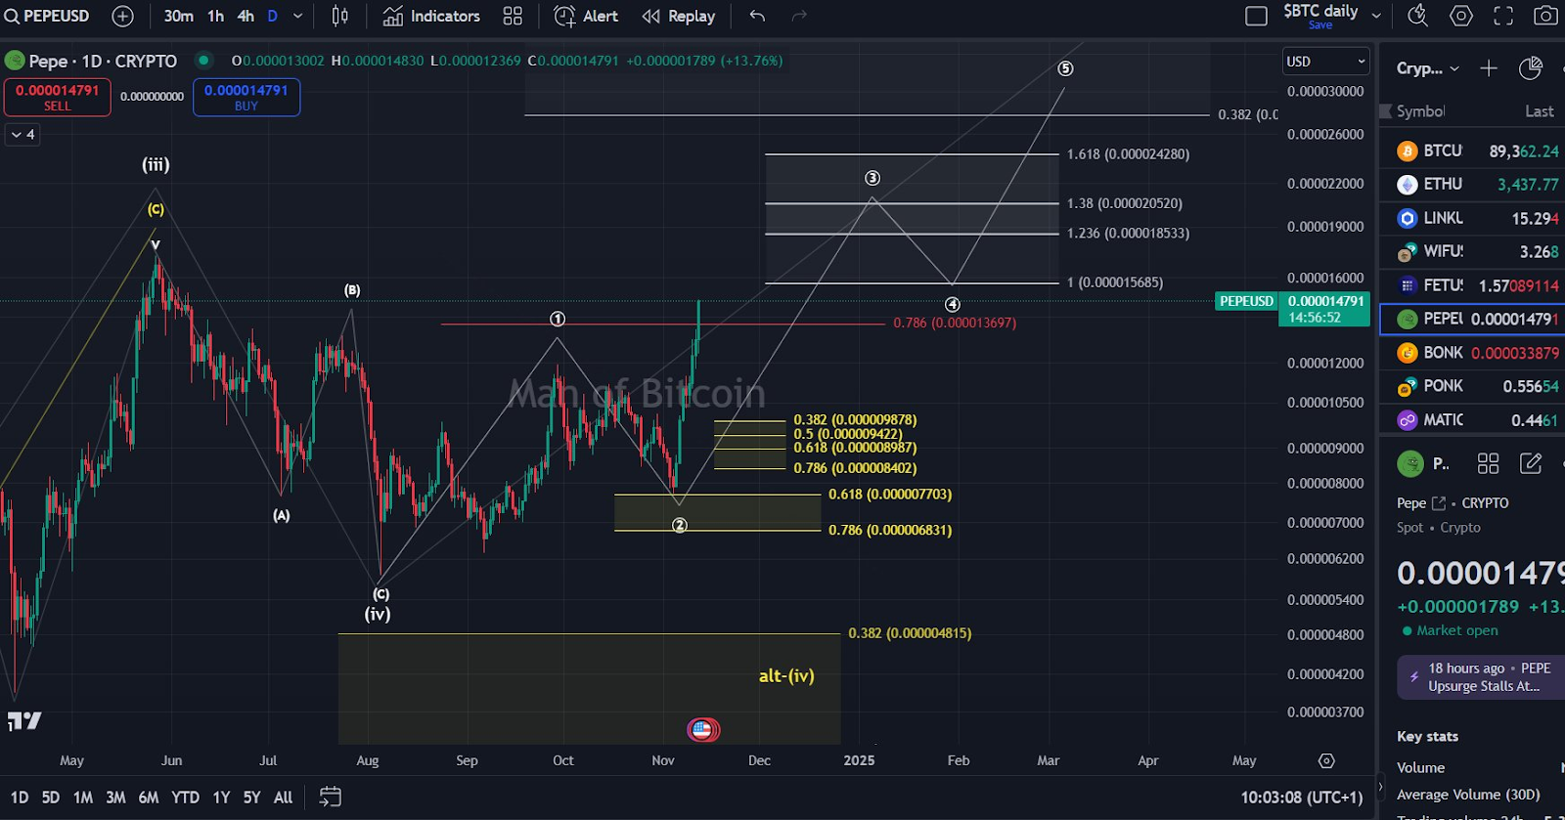Open timezone menu 10:03:08 (UTC+1)
Image resolution: width=1565 pixels, height=820 pixels.
click(1301, 798)
